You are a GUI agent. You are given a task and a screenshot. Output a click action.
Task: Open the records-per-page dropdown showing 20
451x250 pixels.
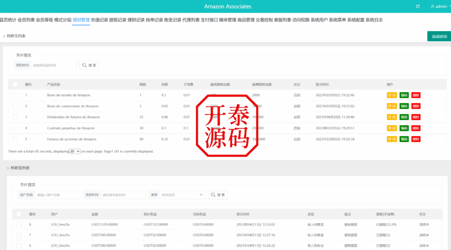pyautogui.click(x=74, y=151)
